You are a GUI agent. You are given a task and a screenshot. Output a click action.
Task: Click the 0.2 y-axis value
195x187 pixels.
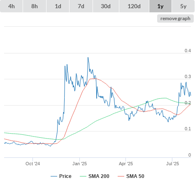[x=188, y=103]
